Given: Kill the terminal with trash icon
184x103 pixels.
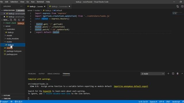Looking at the screenshot, I should point(178,74).
